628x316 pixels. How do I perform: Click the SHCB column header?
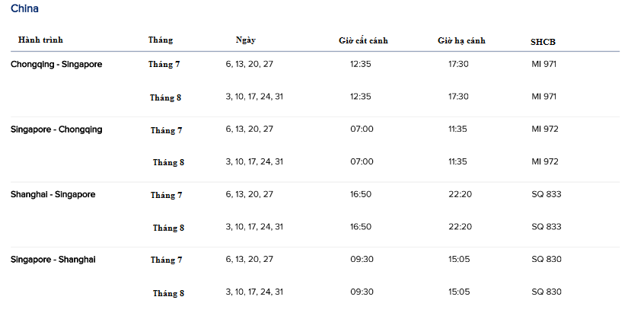pyautogui.click(x=543, y=42)
